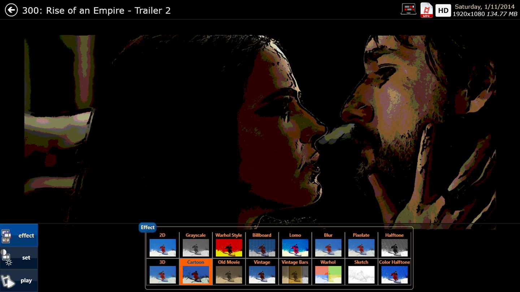Click the monitor display icon in header
The width and height of the screenshot is (520, 292).
click(409, 9)
